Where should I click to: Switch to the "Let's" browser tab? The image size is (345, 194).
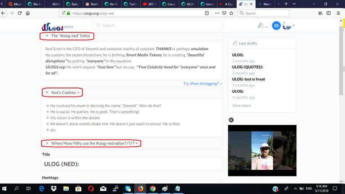point(130,4)
